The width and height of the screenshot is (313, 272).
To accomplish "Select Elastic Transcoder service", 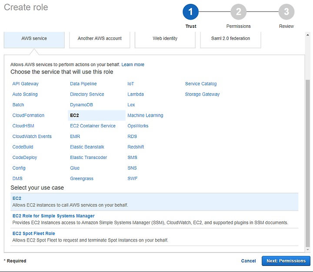I will pos(88,158).
